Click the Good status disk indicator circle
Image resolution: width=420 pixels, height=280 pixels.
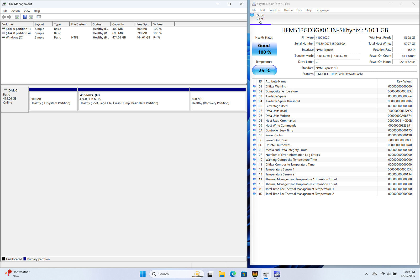(x=252, y=15)
